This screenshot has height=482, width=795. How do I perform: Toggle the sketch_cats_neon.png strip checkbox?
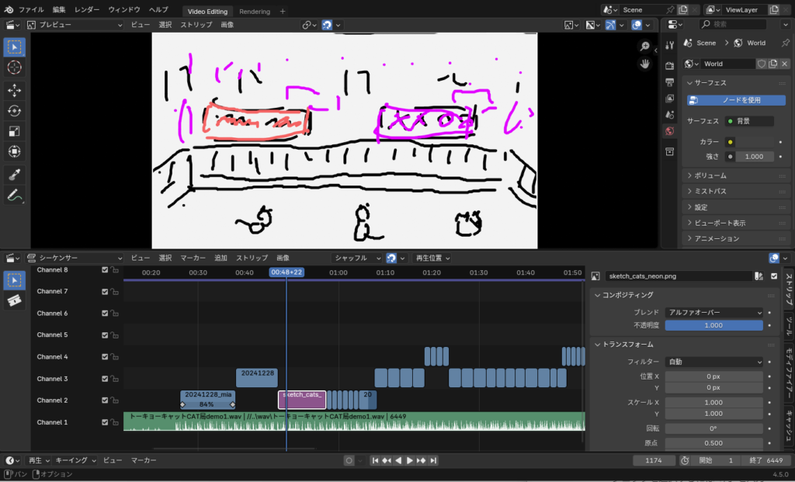774,276
